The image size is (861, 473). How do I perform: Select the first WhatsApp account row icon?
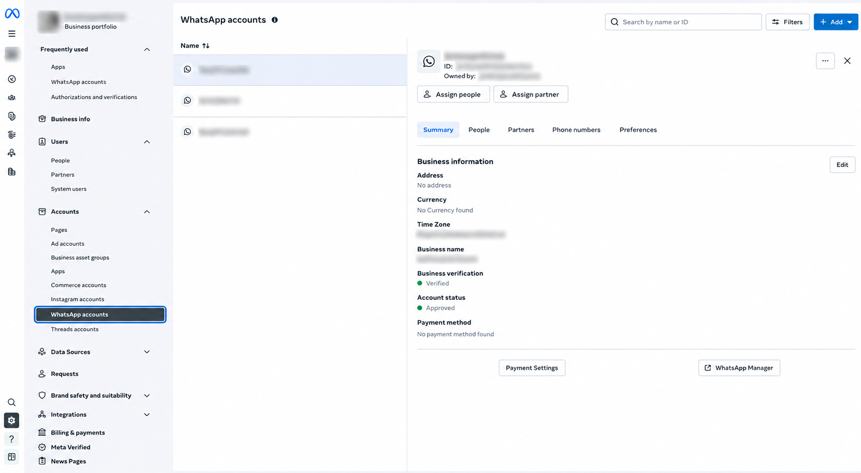click(x=187, y=69)
